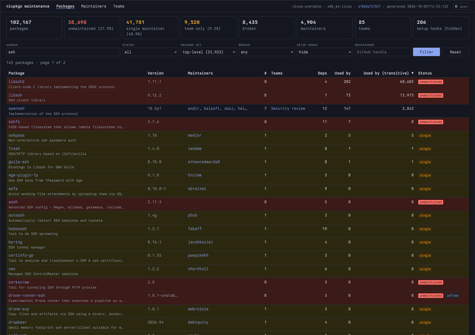The image size is (475, 335).
Task: Open the Setup Hooks dropdown
Action: pos(325,52)
